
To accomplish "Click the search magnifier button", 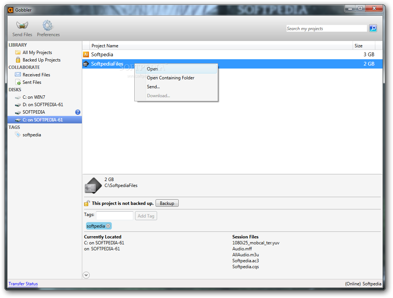I will (x=373, y=28).
